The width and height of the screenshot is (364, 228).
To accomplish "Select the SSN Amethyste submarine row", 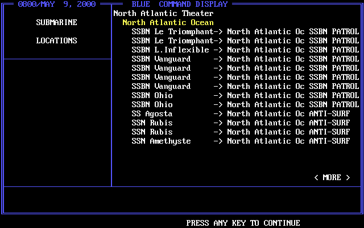I will pos(241,141).
